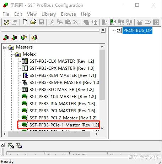The image size is (162, 164).
Task: Click the green card icon beside SST-PFB3-104
Action: tap(25, 97)
